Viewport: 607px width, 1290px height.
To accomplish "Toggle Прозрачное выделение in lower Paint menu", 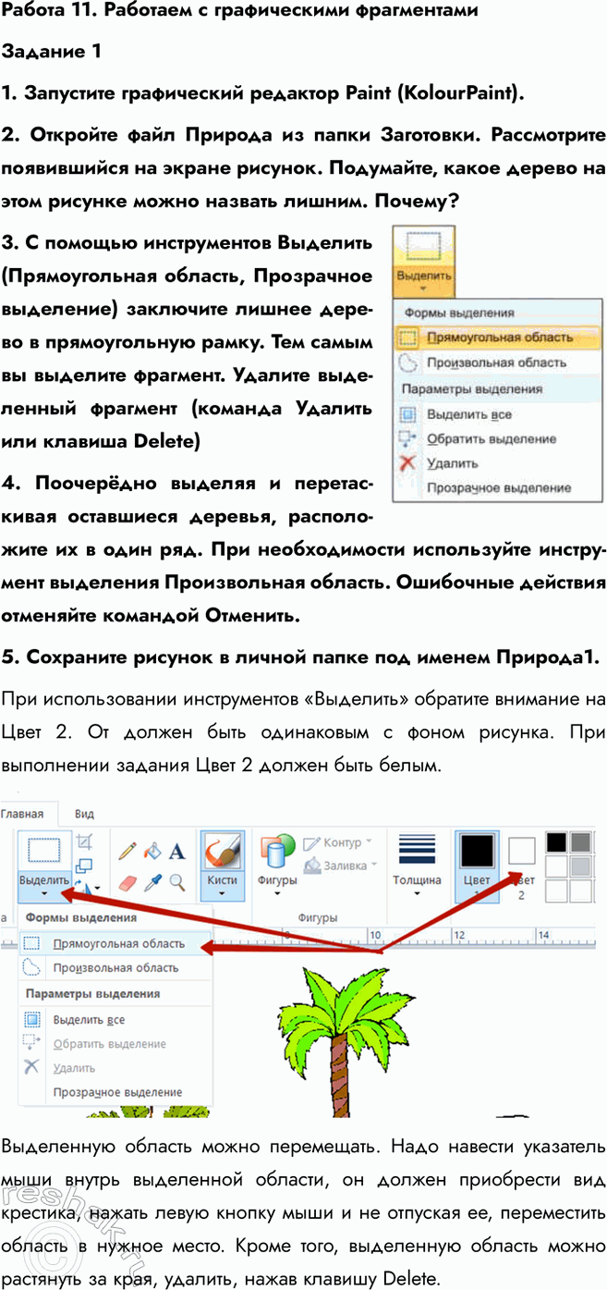I will click(x=117, y=1092).
